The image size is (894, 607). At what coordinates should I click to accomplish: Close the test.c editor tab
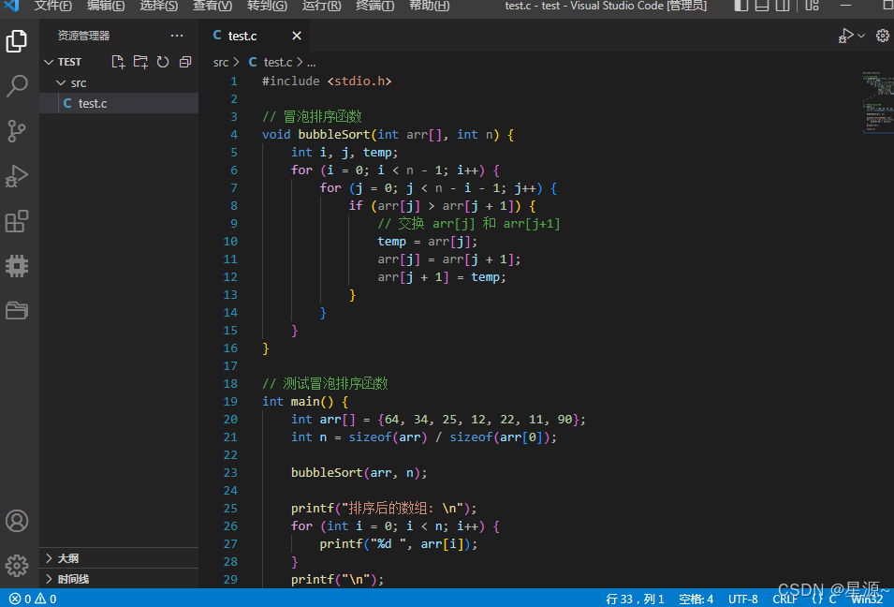point(297,36)
